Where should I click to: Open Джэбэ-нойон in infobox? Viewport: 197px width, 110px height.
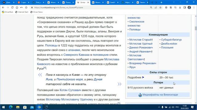coord(169,44)
